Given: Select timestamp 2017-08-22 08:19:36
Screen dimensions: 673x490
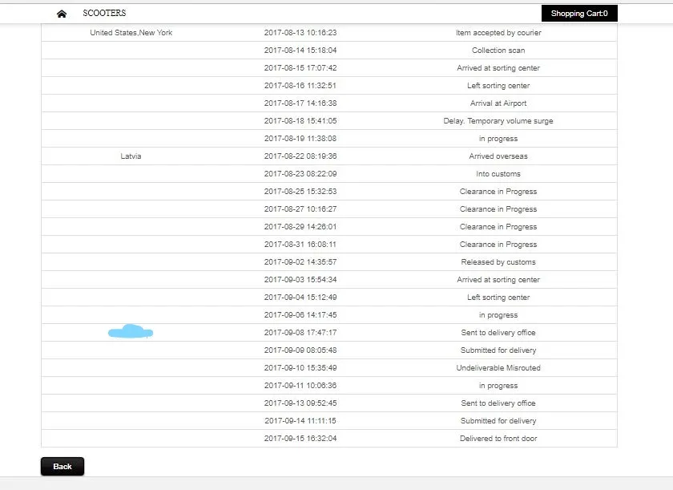Looking at the screenshot, I should tap(300, 156).
